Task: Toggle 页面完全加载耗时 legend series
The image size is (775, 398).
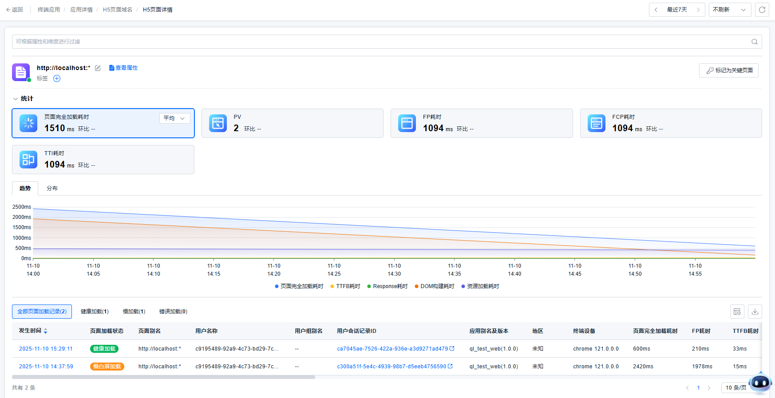Action: coord(299,286)
